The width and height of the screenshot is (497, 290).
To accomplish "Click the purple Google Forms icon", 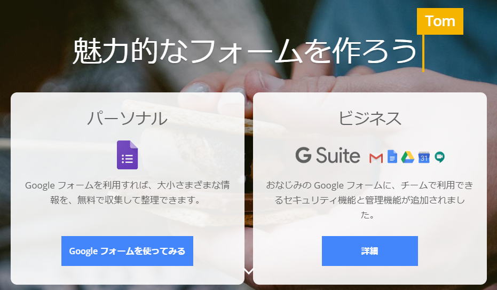I will (x=128, y=155).
